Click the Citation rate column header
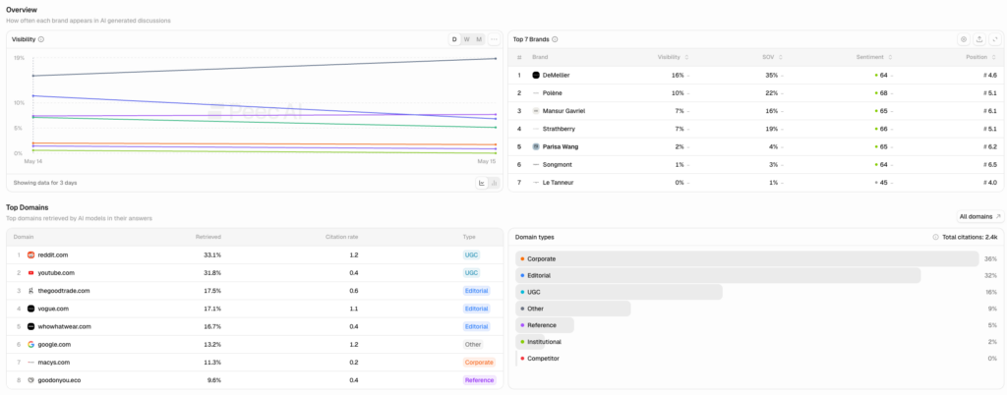The height and width of the screenshot is (395, 1007). tap(341, 237)
